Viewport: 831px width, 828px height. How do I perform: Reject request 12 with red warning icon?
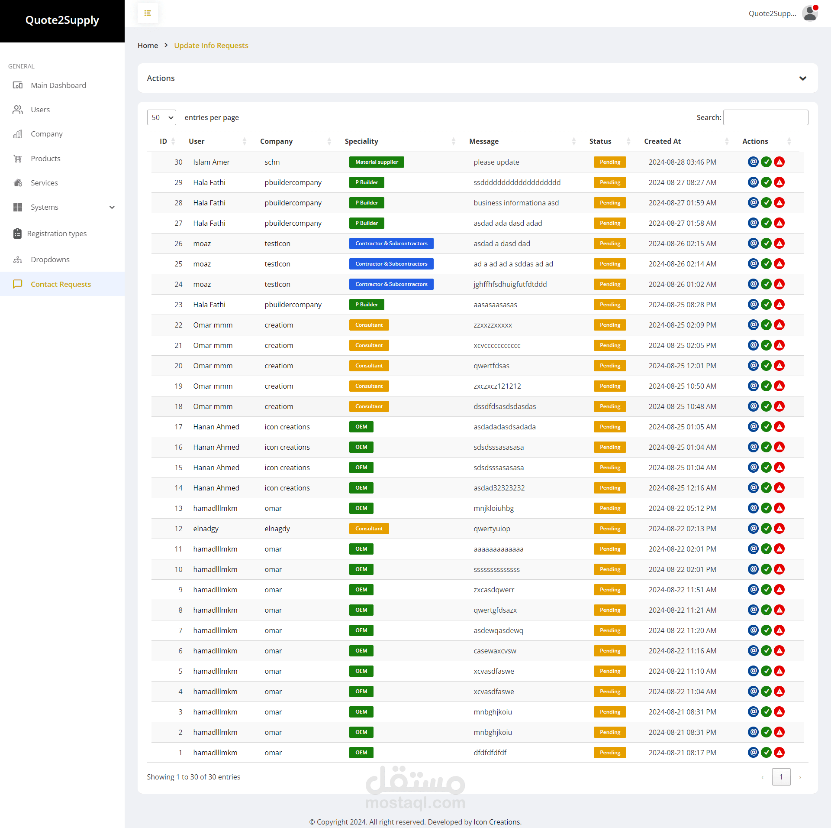click(x=779, y=529)
